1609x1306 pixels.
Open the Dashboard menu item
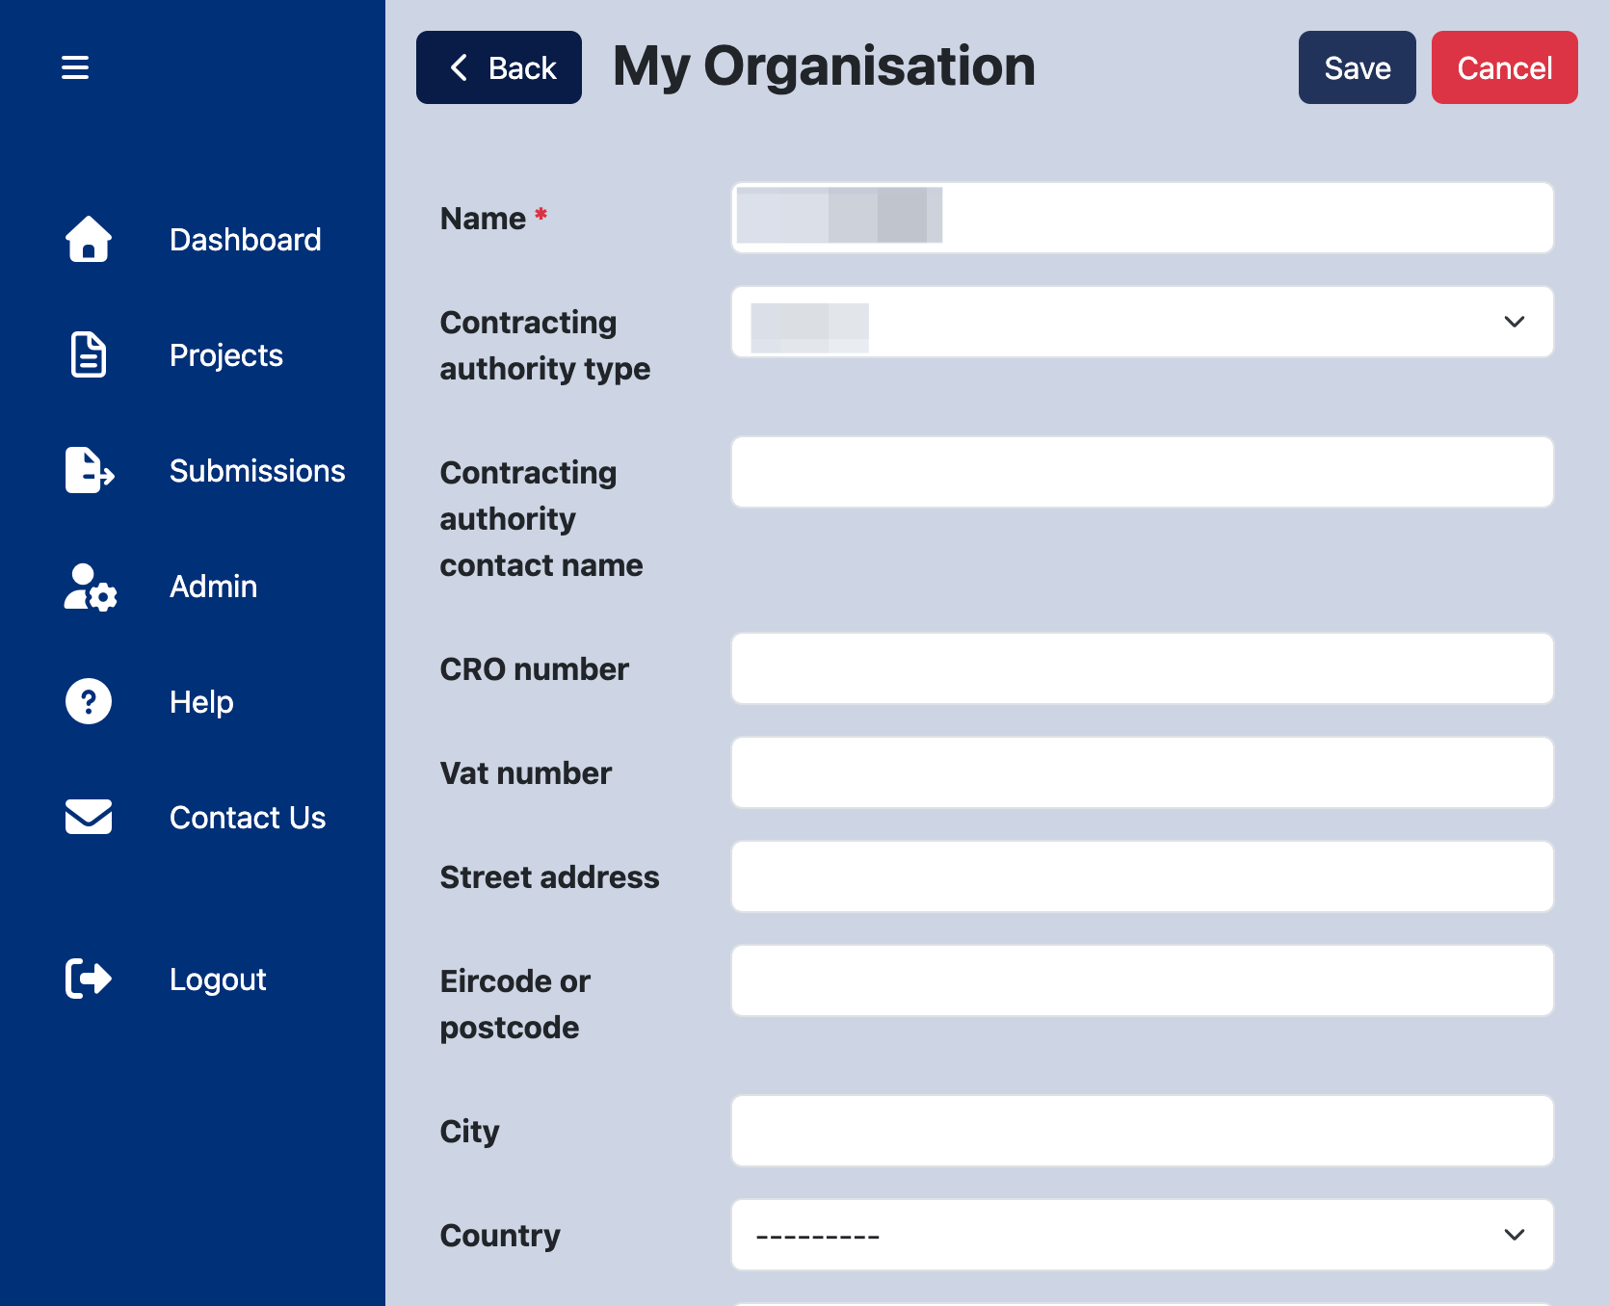[246, 240]
